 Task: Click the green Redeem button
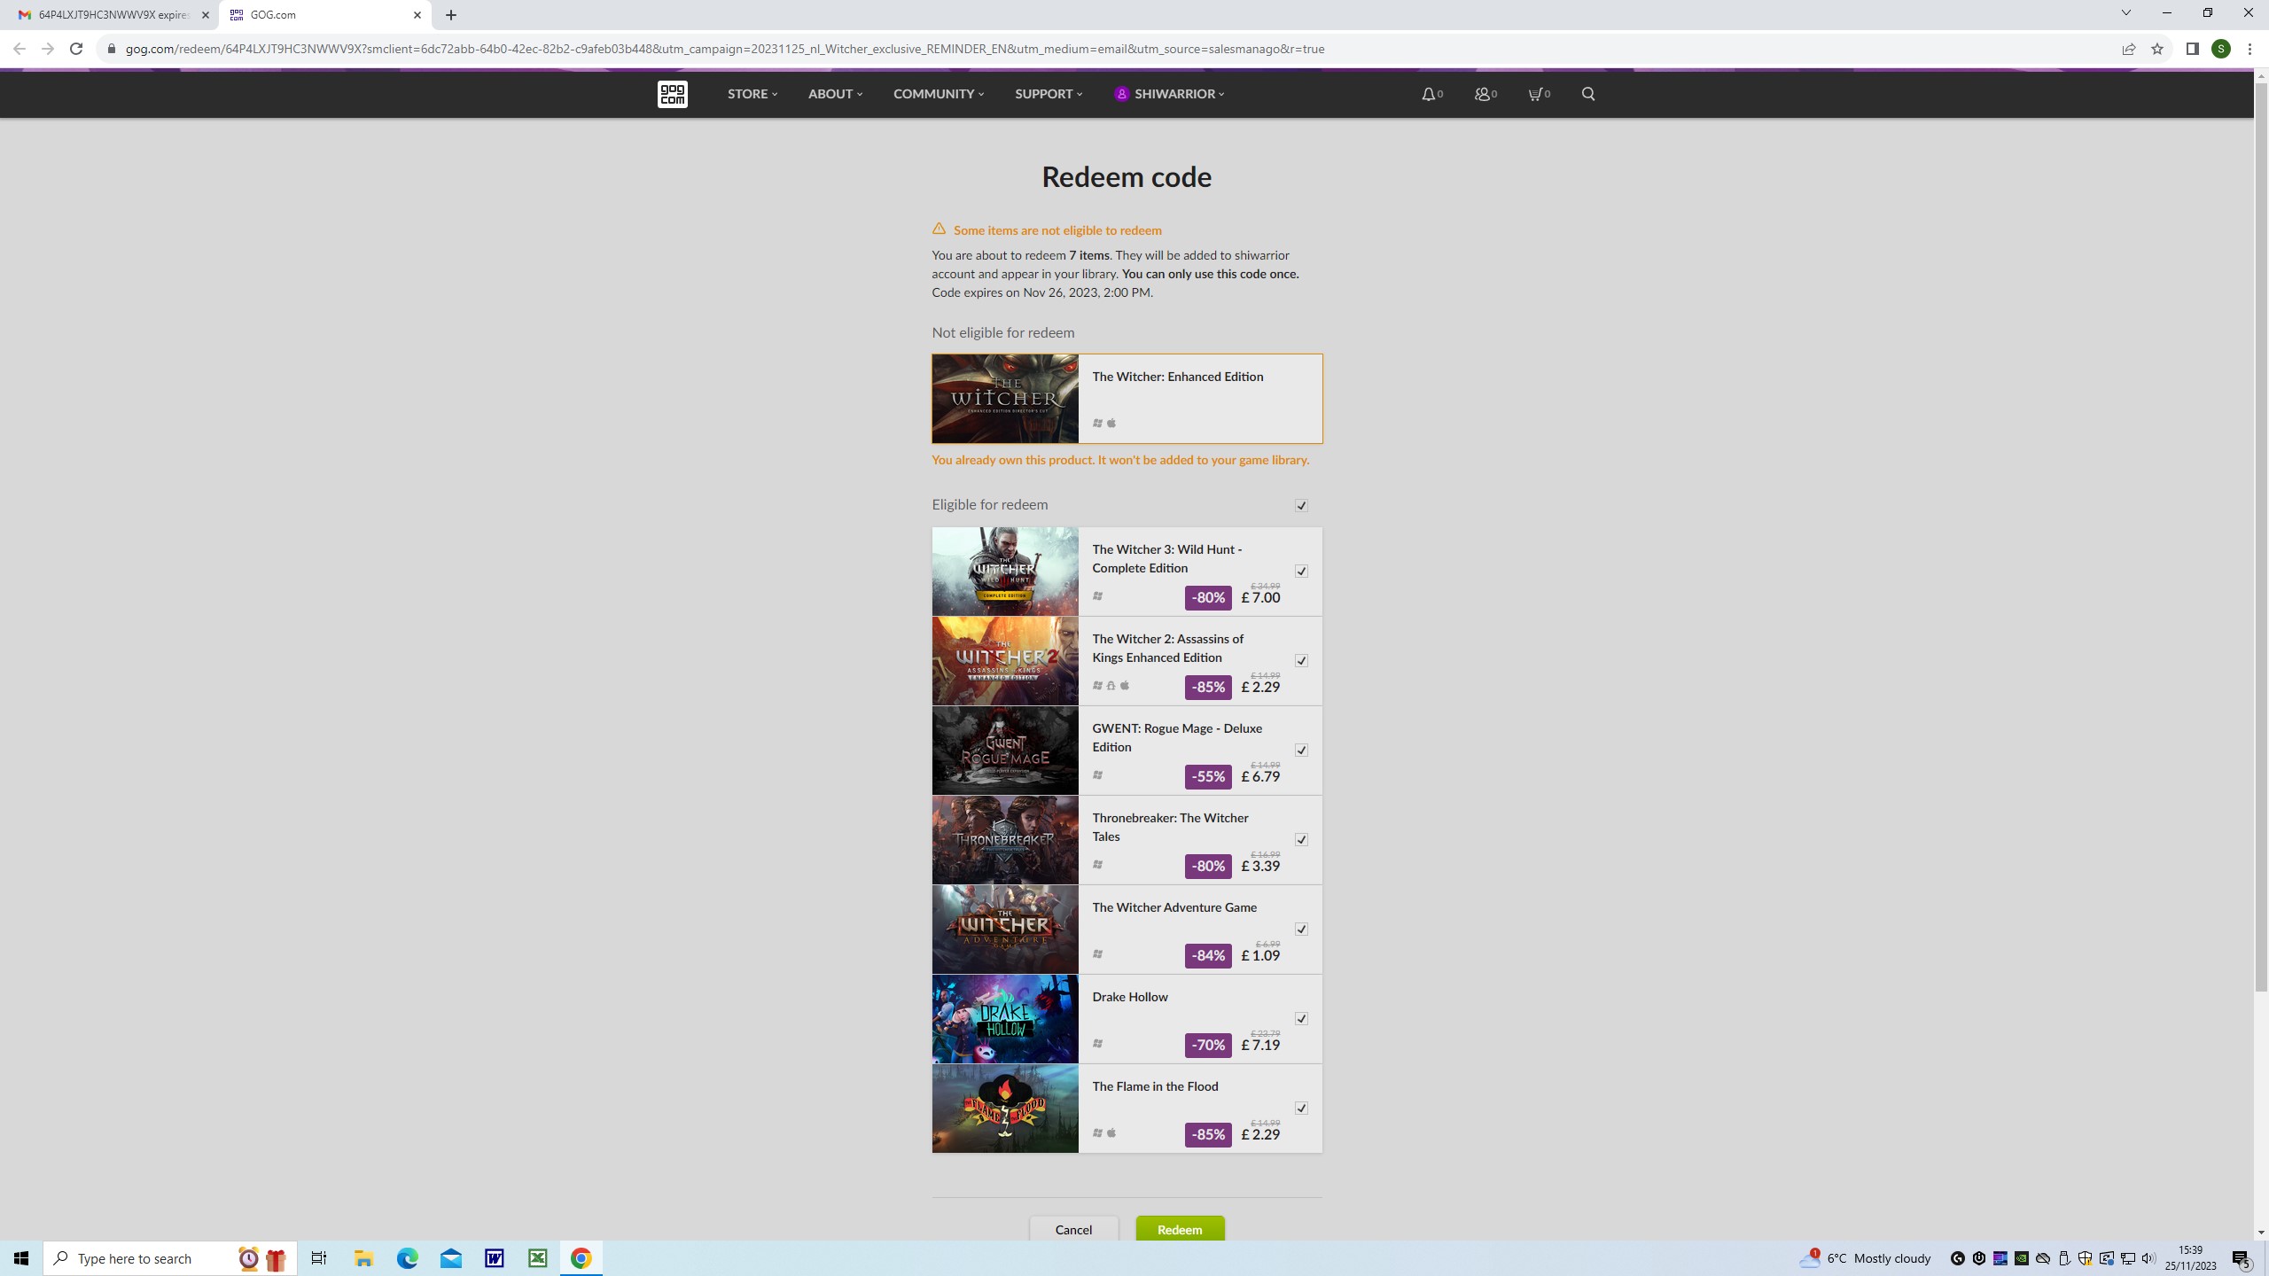(1180, 1229)
